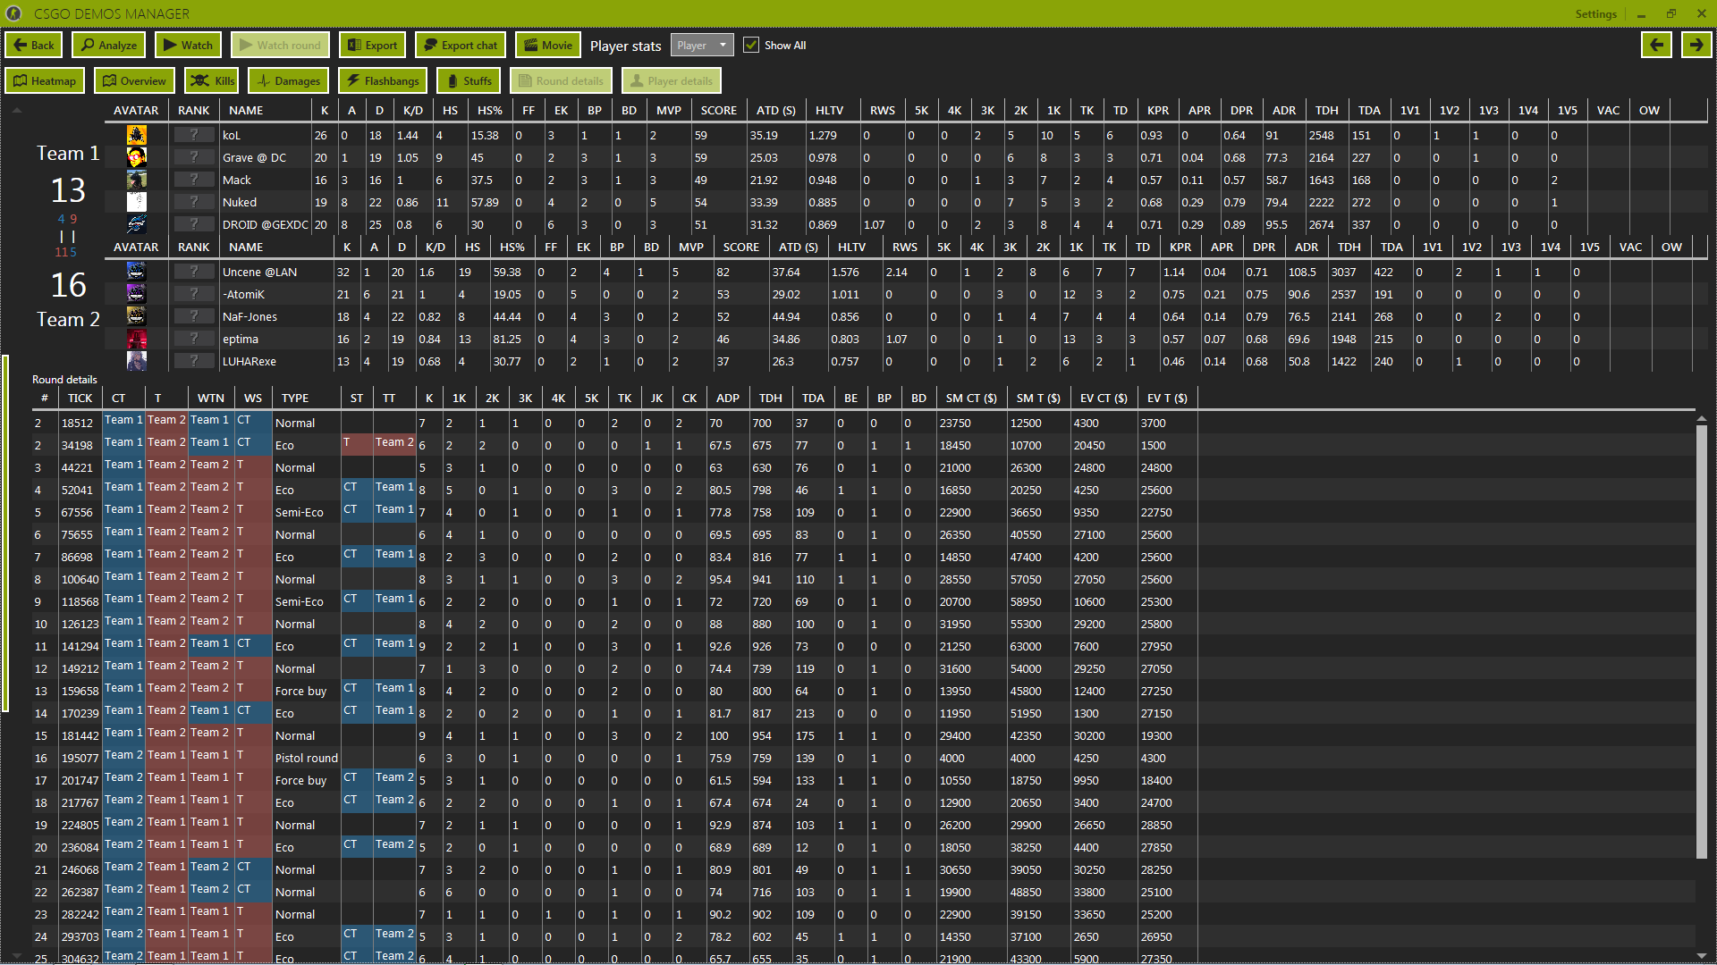Screen dimensions: 1717x965
Task: Select Nuked's avatar image
Action: pyautogui.click(x=136, y=202)
